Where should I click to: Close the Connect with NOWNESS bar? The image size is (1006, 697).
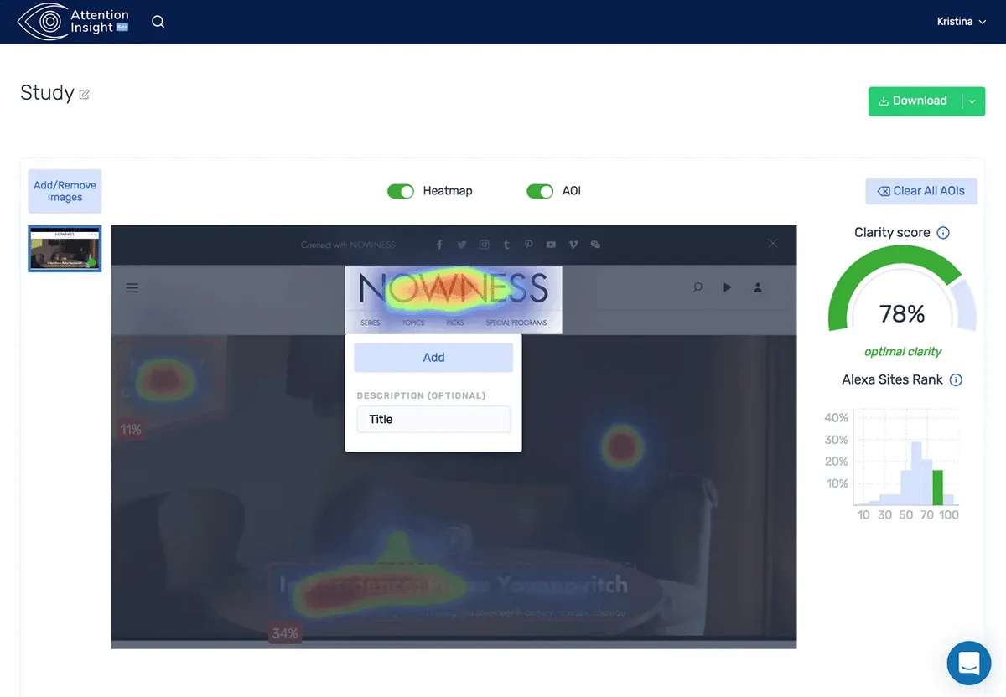pyautogui.click(x=773, y=243)
